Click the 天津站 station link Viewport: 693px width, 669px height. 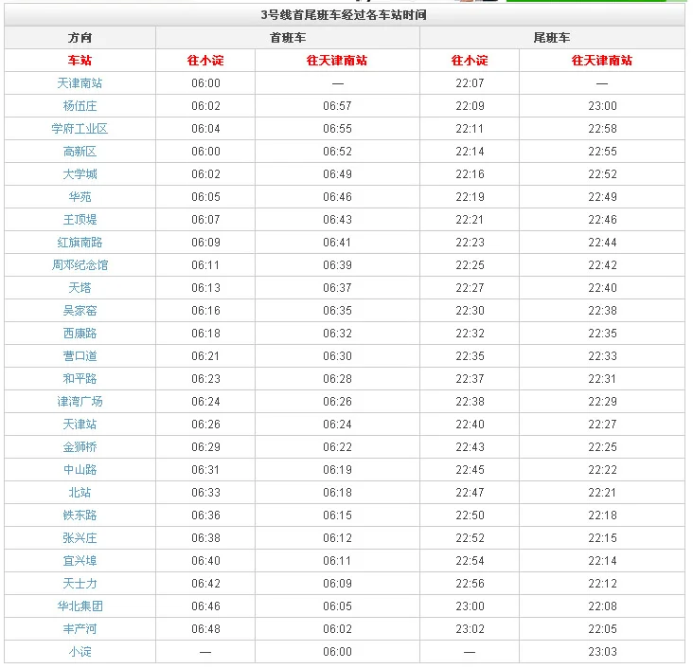pyautogui.click(x=80, y=425)
